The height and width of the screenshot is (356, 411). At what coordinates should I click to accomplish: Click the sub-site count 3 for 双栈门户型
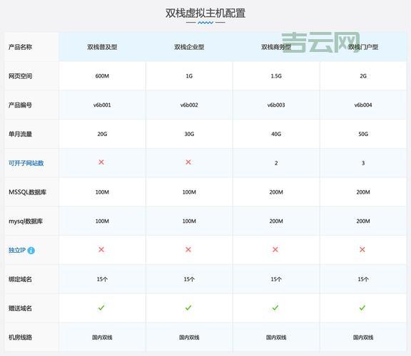point(363,163)
